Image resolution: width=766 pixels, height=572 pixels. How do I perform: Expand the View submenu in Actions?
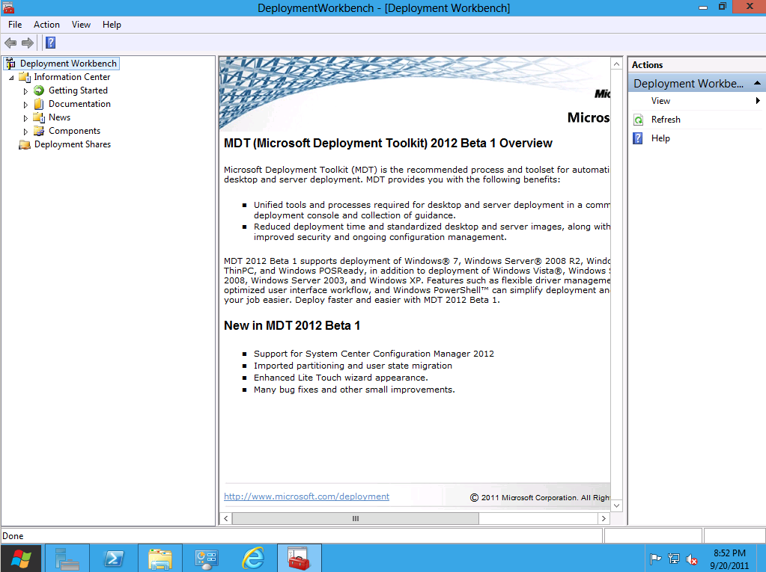pyautogui.click(x=758, y=101)
